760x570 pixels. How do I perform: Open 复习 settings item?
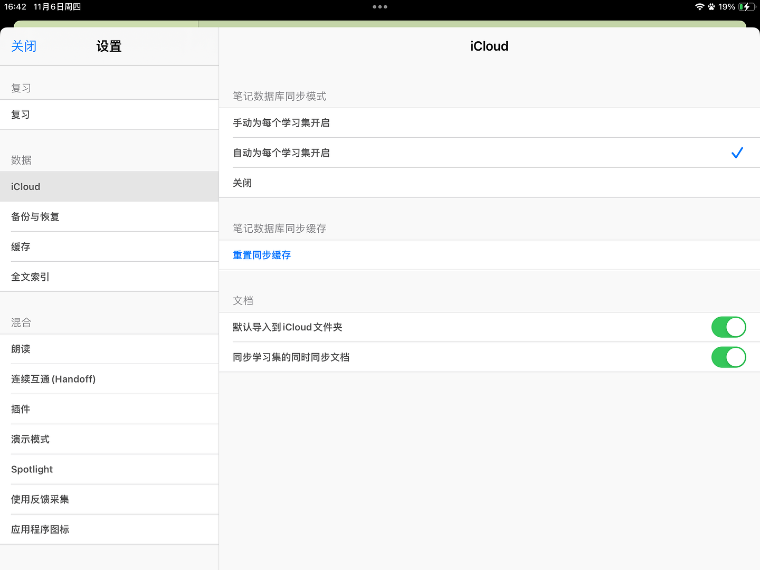pyautogui.click(x=21, y=115)
